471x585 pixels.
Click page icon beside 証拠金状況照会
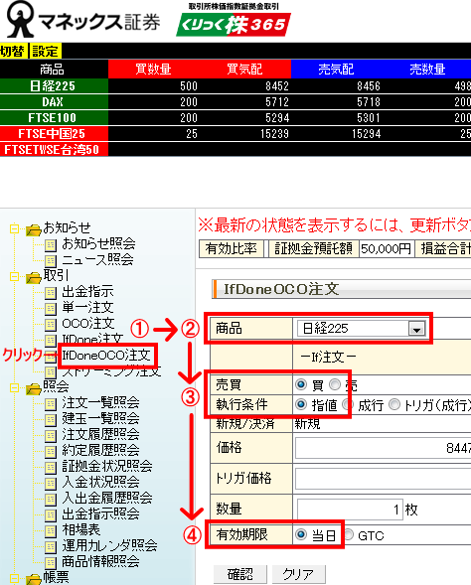pos(51,468)
